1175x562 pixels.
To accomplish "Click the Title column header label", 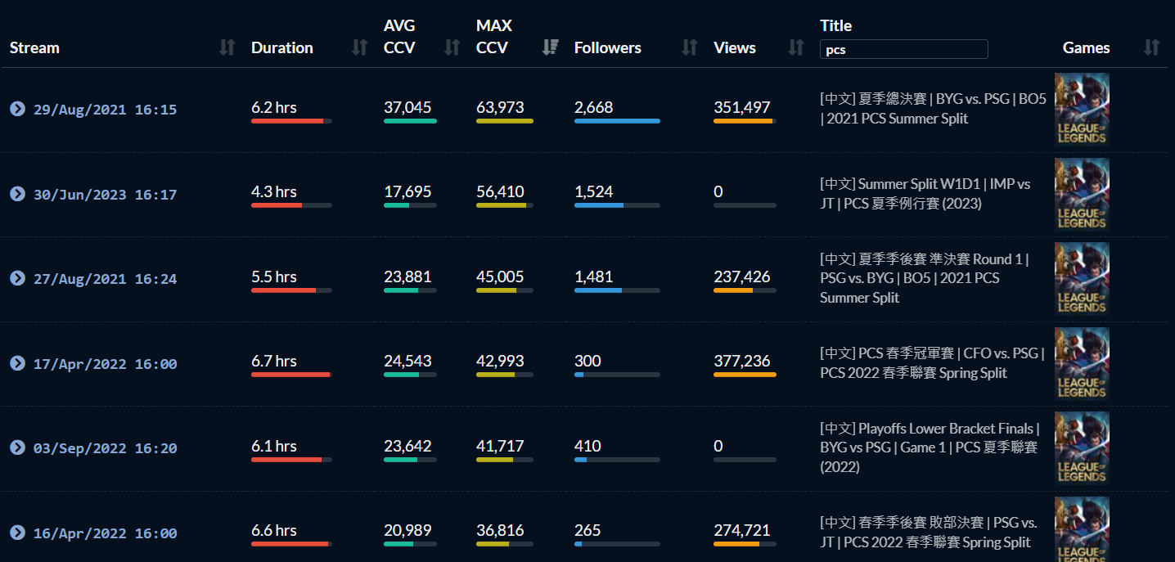I will pos(836,25).
